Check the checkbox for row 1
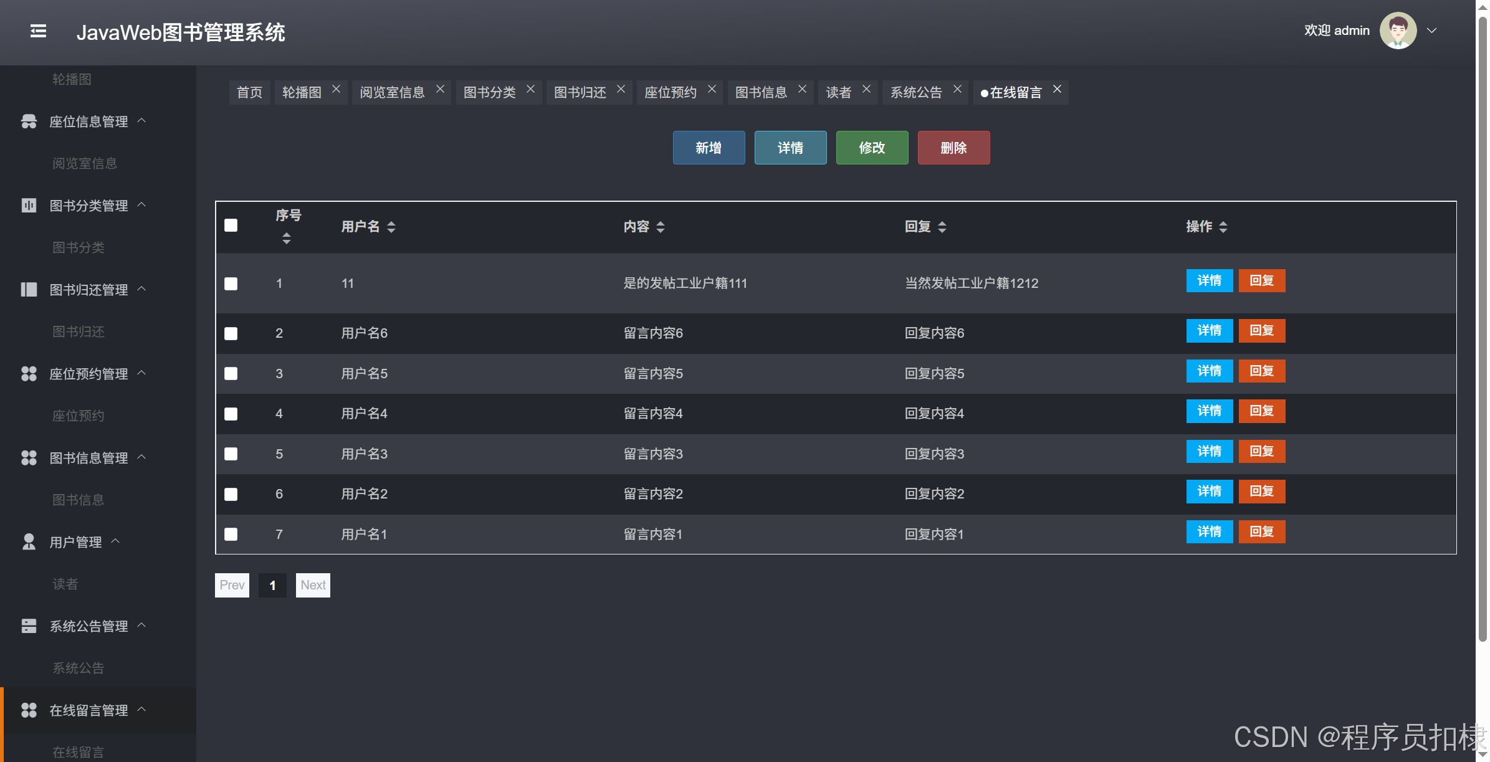This screenshot has width=1490, height=762. (x=231, y=284)
